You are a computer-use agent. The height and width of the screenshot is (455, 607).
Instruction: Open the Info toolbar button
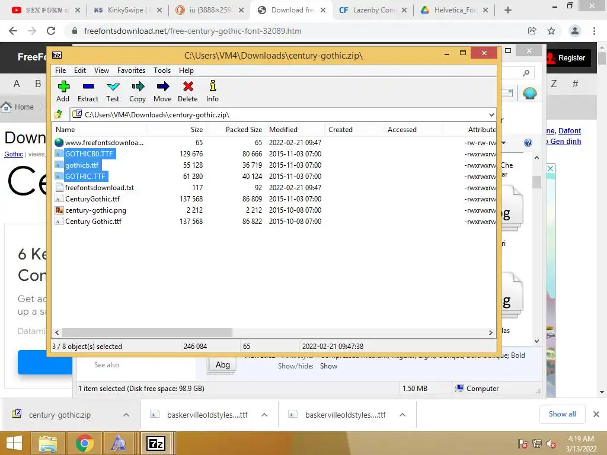[x=212, y=91]
